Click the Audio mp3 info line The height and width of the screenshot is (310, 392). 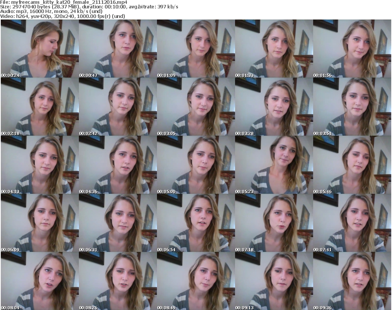click(51, 11)
